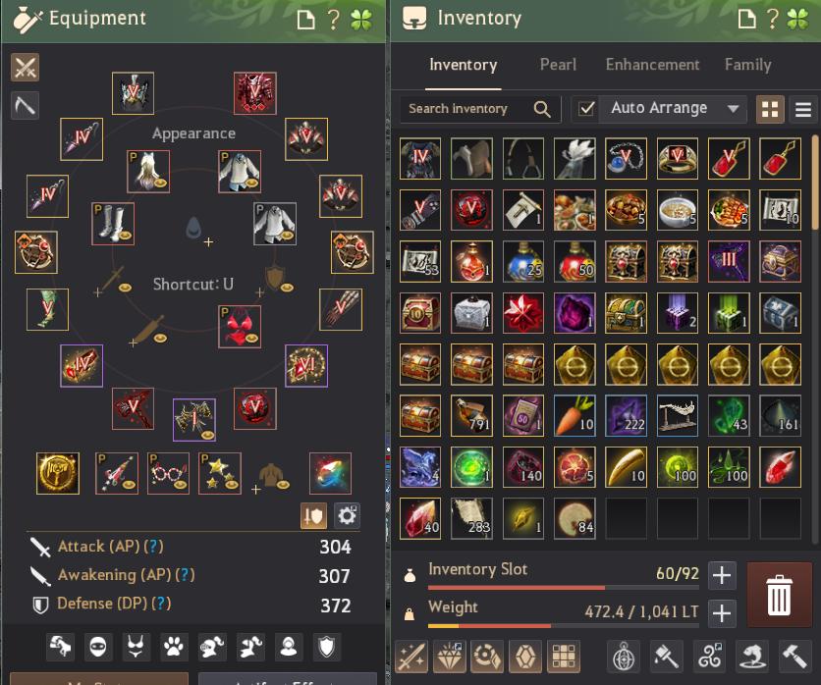Click the Weight progress bar
Image resolution: width=821 pixels, height=685 pixels.
point(564,626)
